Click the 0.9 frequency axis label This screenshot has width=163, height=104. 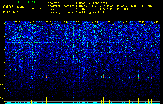(x=2, y=60)
